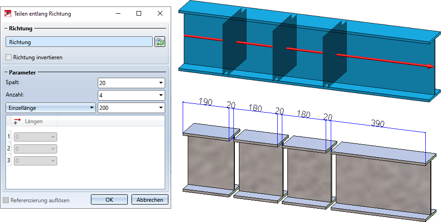
Task: Open the 200 length value dropdown
Action: (x=161, y=108)
